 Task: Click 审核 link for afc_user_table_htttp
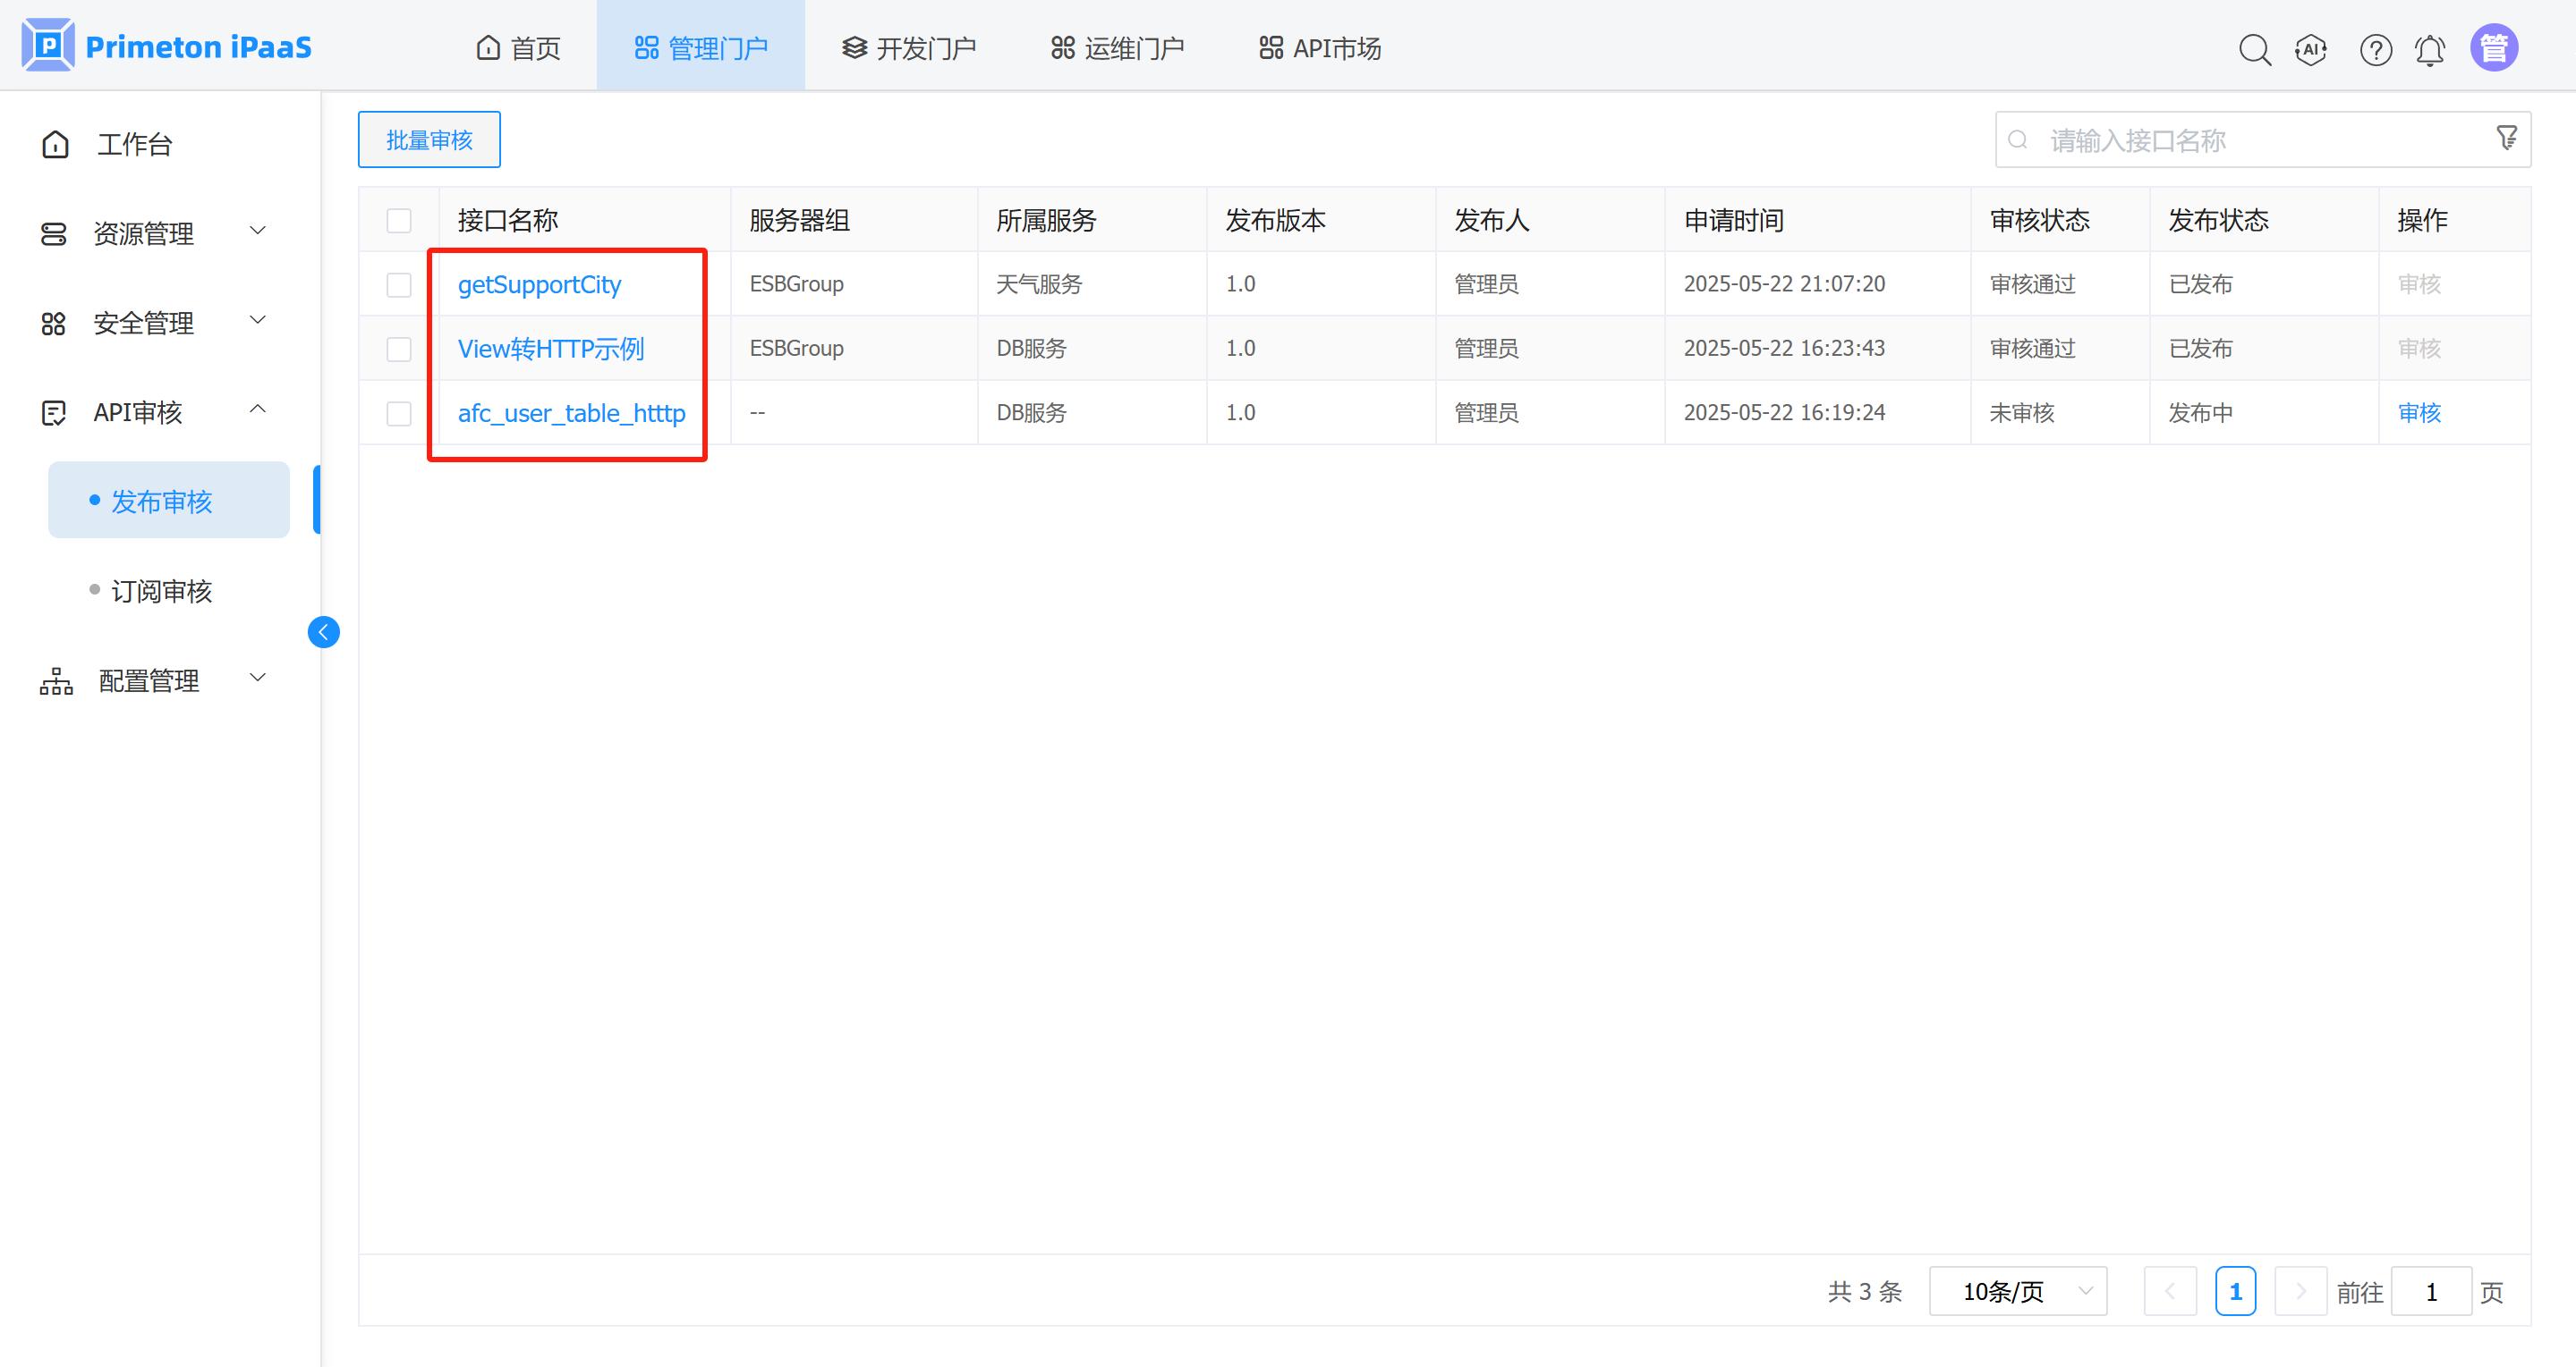tap(2419, 413)
